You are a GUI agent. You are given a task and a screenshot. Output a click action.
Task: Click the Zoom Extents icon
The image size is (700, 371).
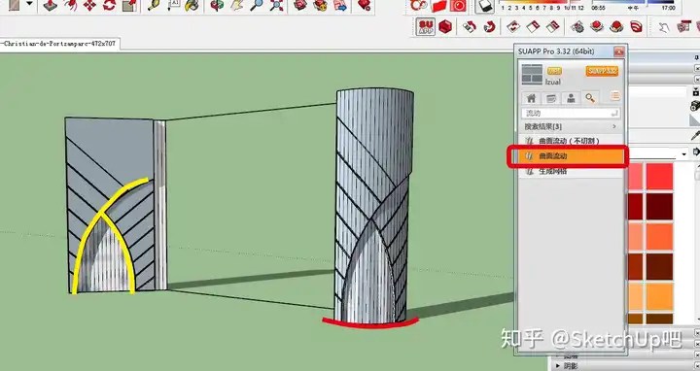(x=276, y=6)
